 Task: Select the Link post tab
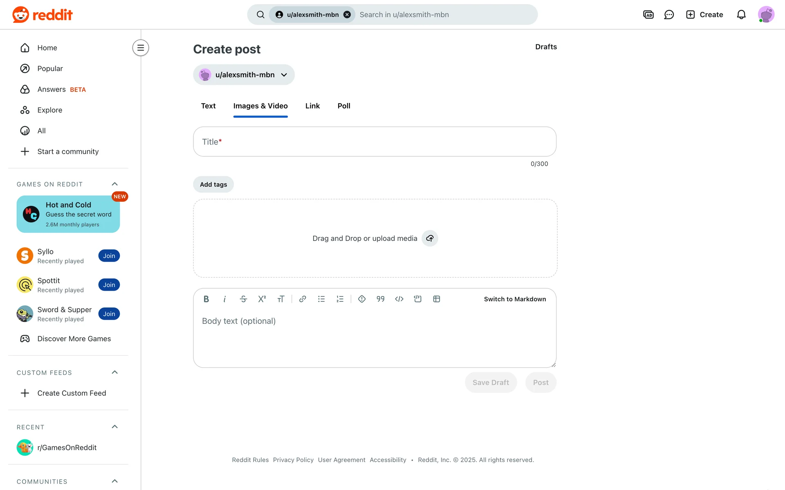tap(312, 106)
